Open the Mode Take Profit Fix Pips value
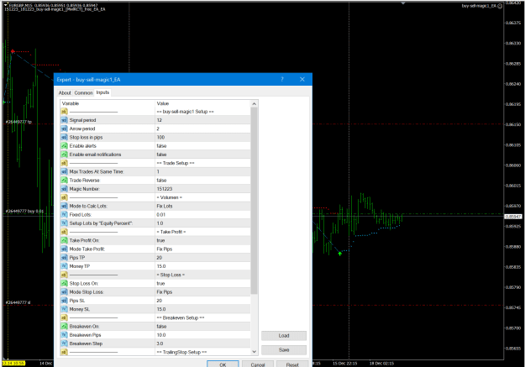Viewport: 525px width, 367px height. [x=165, y=249]
